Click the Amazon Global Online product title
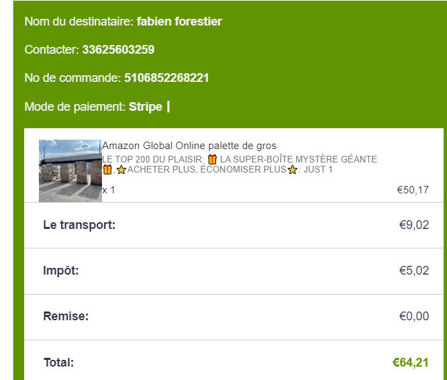447x380 pixels. click(189, 146)
